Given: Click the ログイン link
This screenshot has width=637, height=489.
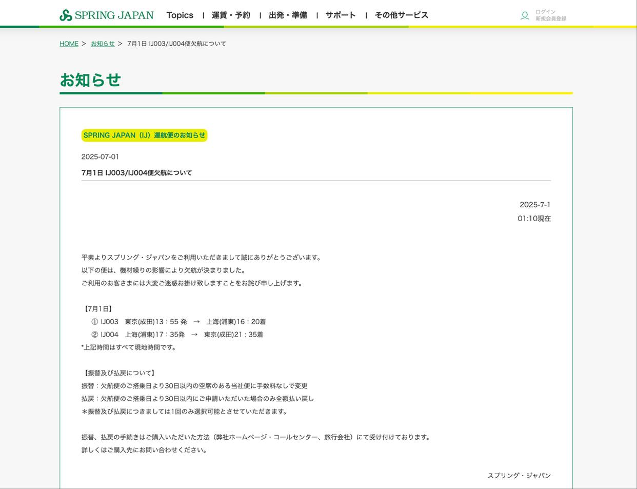Looking at the screenshot, I should tap(545, 12).
